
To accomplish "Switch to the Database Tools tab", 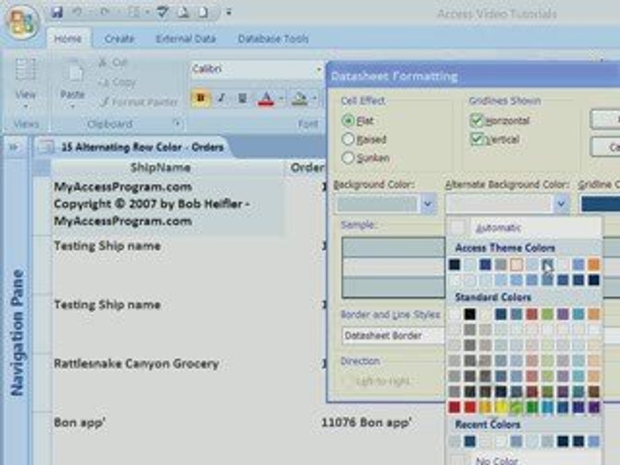I will coord(273,39).
